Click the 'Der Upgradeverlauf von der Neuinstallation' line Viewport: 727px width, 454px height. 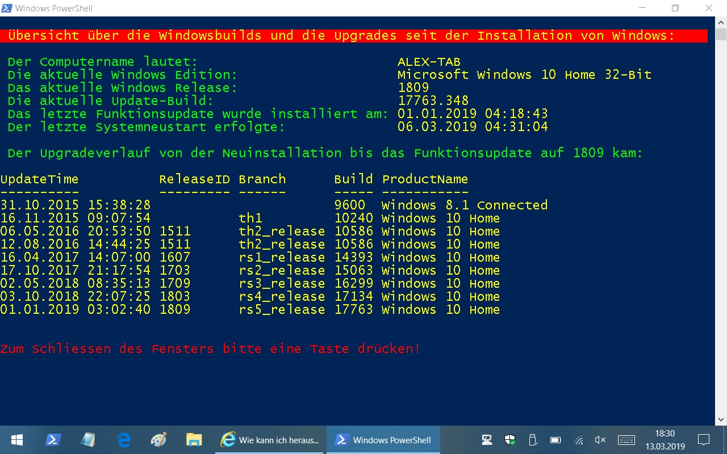click(x=325, y=153)
